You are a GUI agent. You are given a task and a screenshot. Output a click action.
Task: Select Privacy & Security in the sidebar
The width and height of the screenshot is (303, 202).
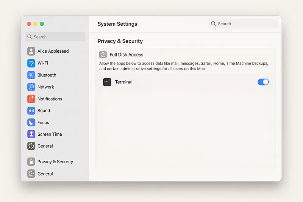pyautogui.click(x=55, y=161)
